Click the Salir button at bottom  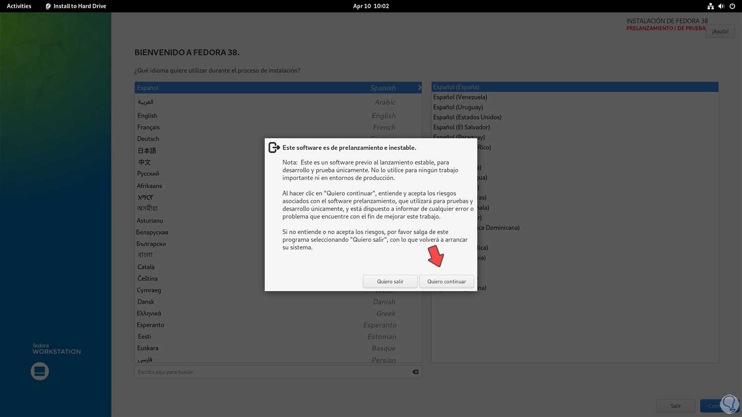(x=676, y=406)
